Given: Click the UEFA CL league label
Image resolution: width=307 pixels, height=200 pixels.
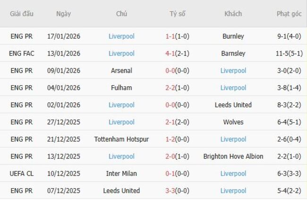Looking at the screenshot, I should (22, 174).
